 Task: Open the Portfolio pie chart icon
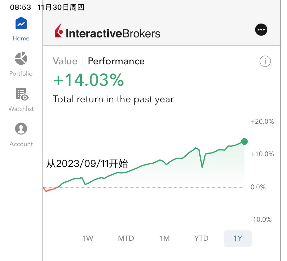[21, 58]
